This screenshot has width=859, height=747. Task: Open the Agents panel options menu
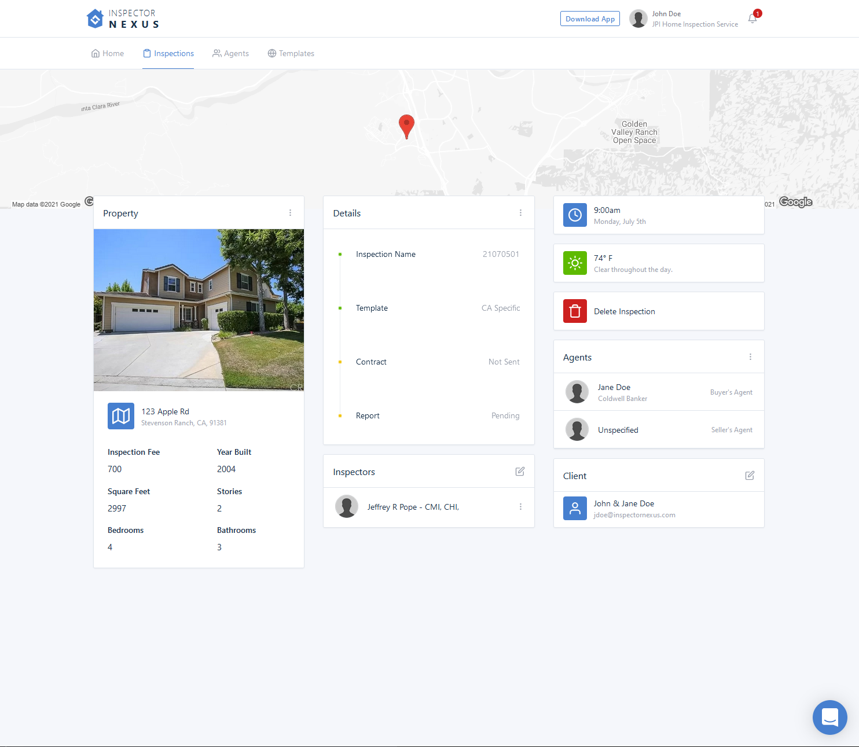click(751, 356)
